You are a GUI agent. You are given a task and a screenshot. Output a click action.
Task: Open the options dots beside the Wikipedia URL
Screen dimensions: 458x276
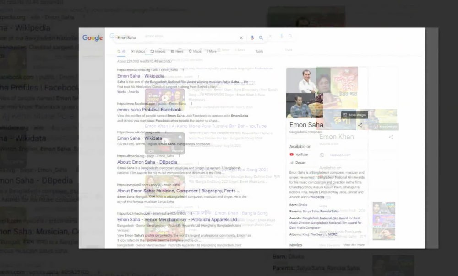183,70
